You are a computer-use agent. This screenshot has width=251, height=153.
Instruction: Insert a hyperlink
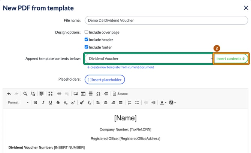pos(59,94)
